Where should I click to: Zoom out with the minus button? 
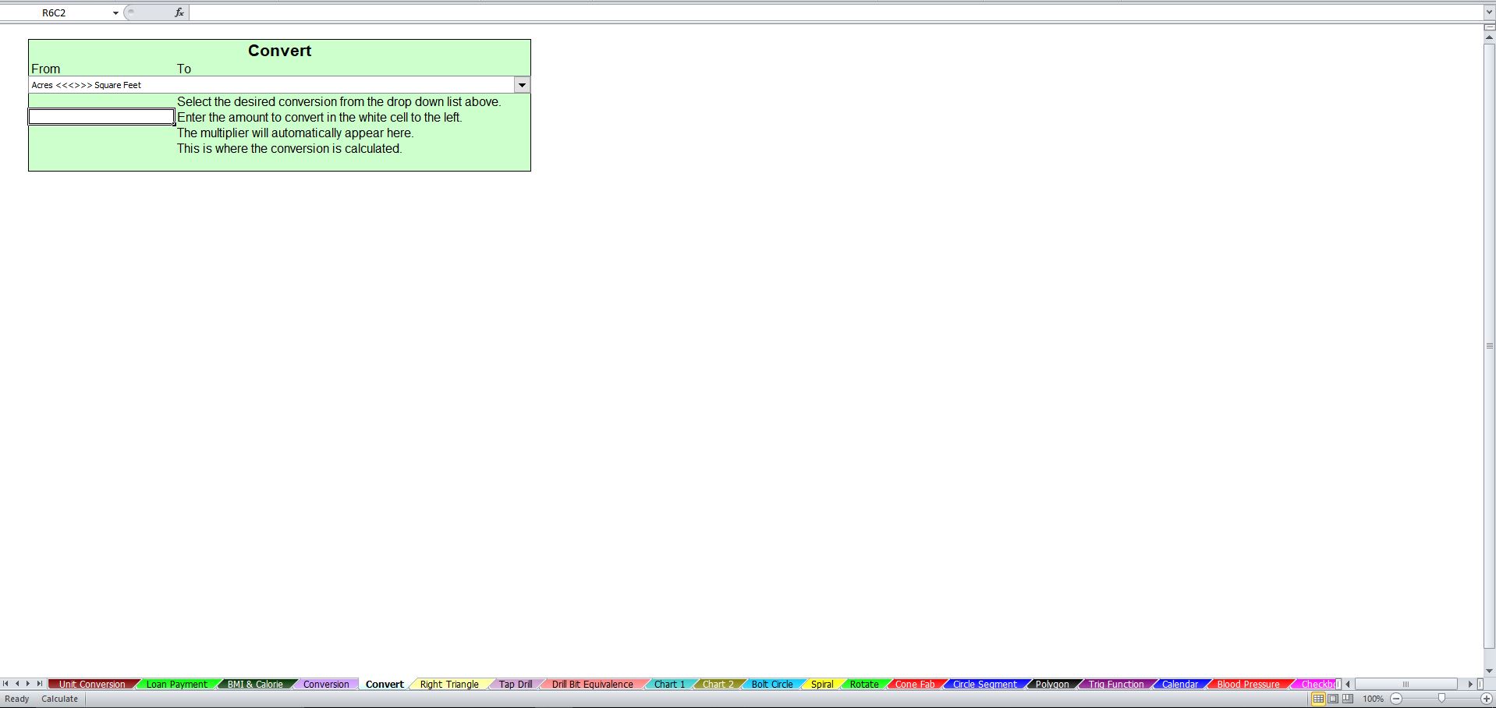[x=1396, y=699]
